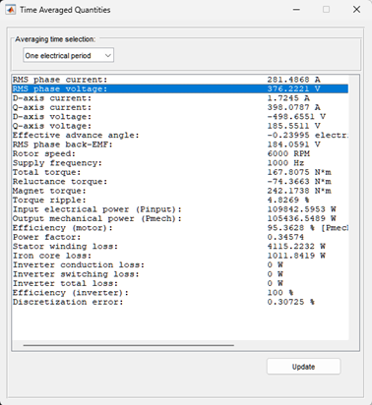372x405 pixels.
Task: Select the RMS phase current row
Action: (x=180, y=80)
